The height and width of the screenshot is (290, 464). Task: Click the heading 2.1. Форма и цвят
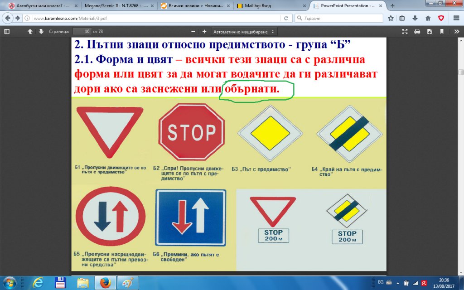pyautogui.click(x=123, y=59)
